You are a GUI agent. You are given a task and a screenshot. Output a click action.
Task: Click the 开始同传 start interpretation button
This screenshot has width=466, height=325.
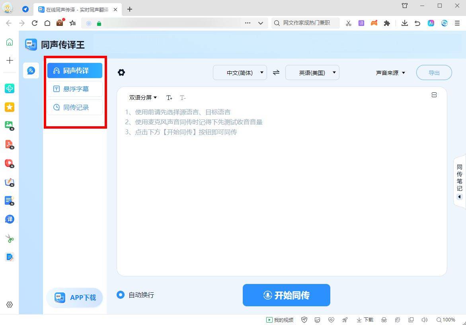286,295
